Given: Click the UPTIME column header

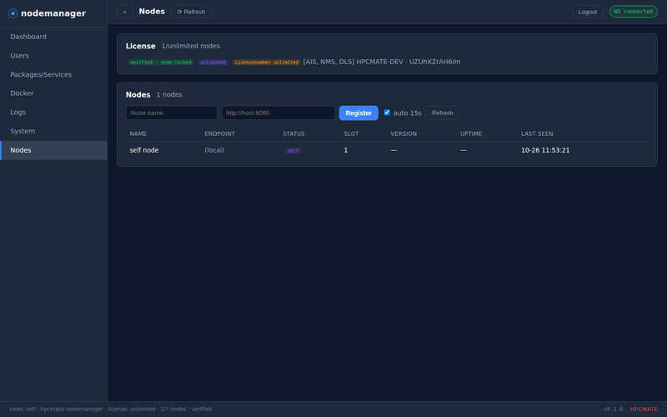Looking at the screenshot, I should click(471, 133).
